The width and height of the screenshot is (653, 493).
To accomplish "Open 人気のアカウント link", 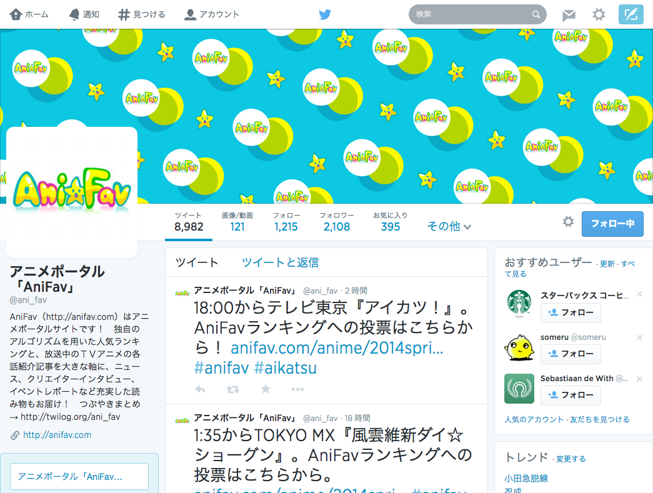I will tap(534, 419).
